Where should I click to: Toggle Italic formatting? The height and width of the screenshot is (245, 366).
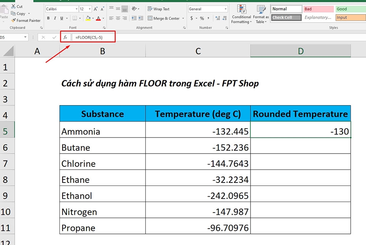54,18
